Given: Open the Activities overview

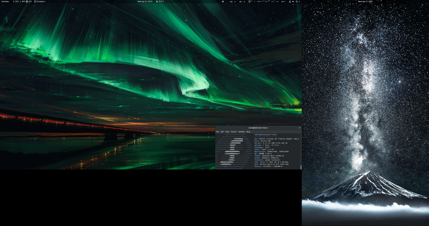Looking at the screenshot, I should [5, 2].
